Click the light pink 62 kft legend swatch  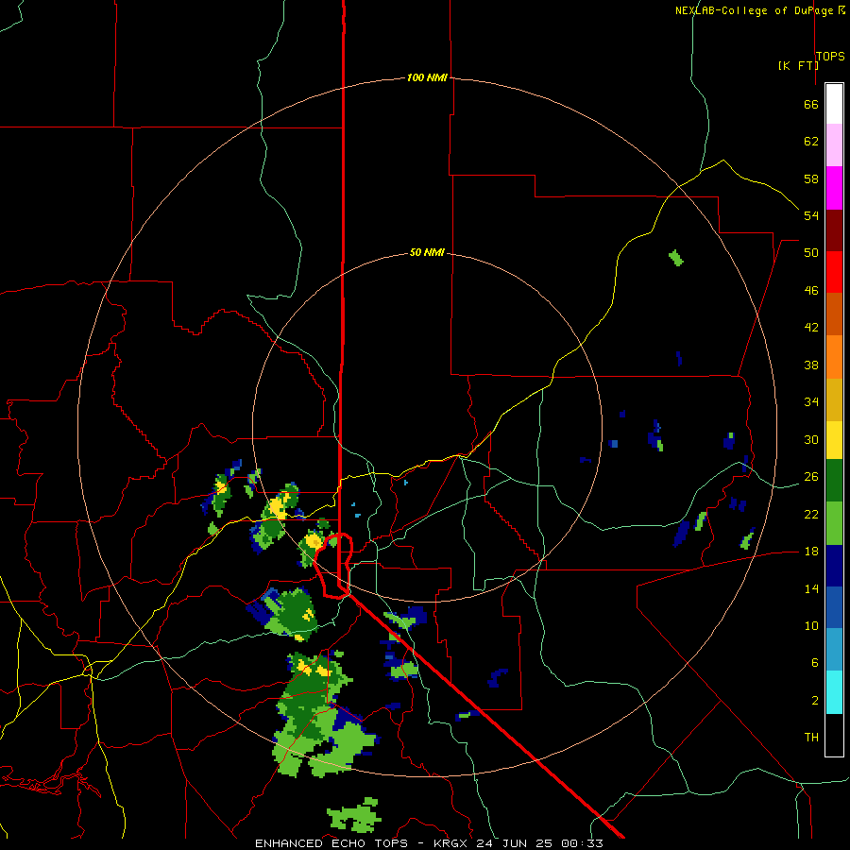[834, 145]
